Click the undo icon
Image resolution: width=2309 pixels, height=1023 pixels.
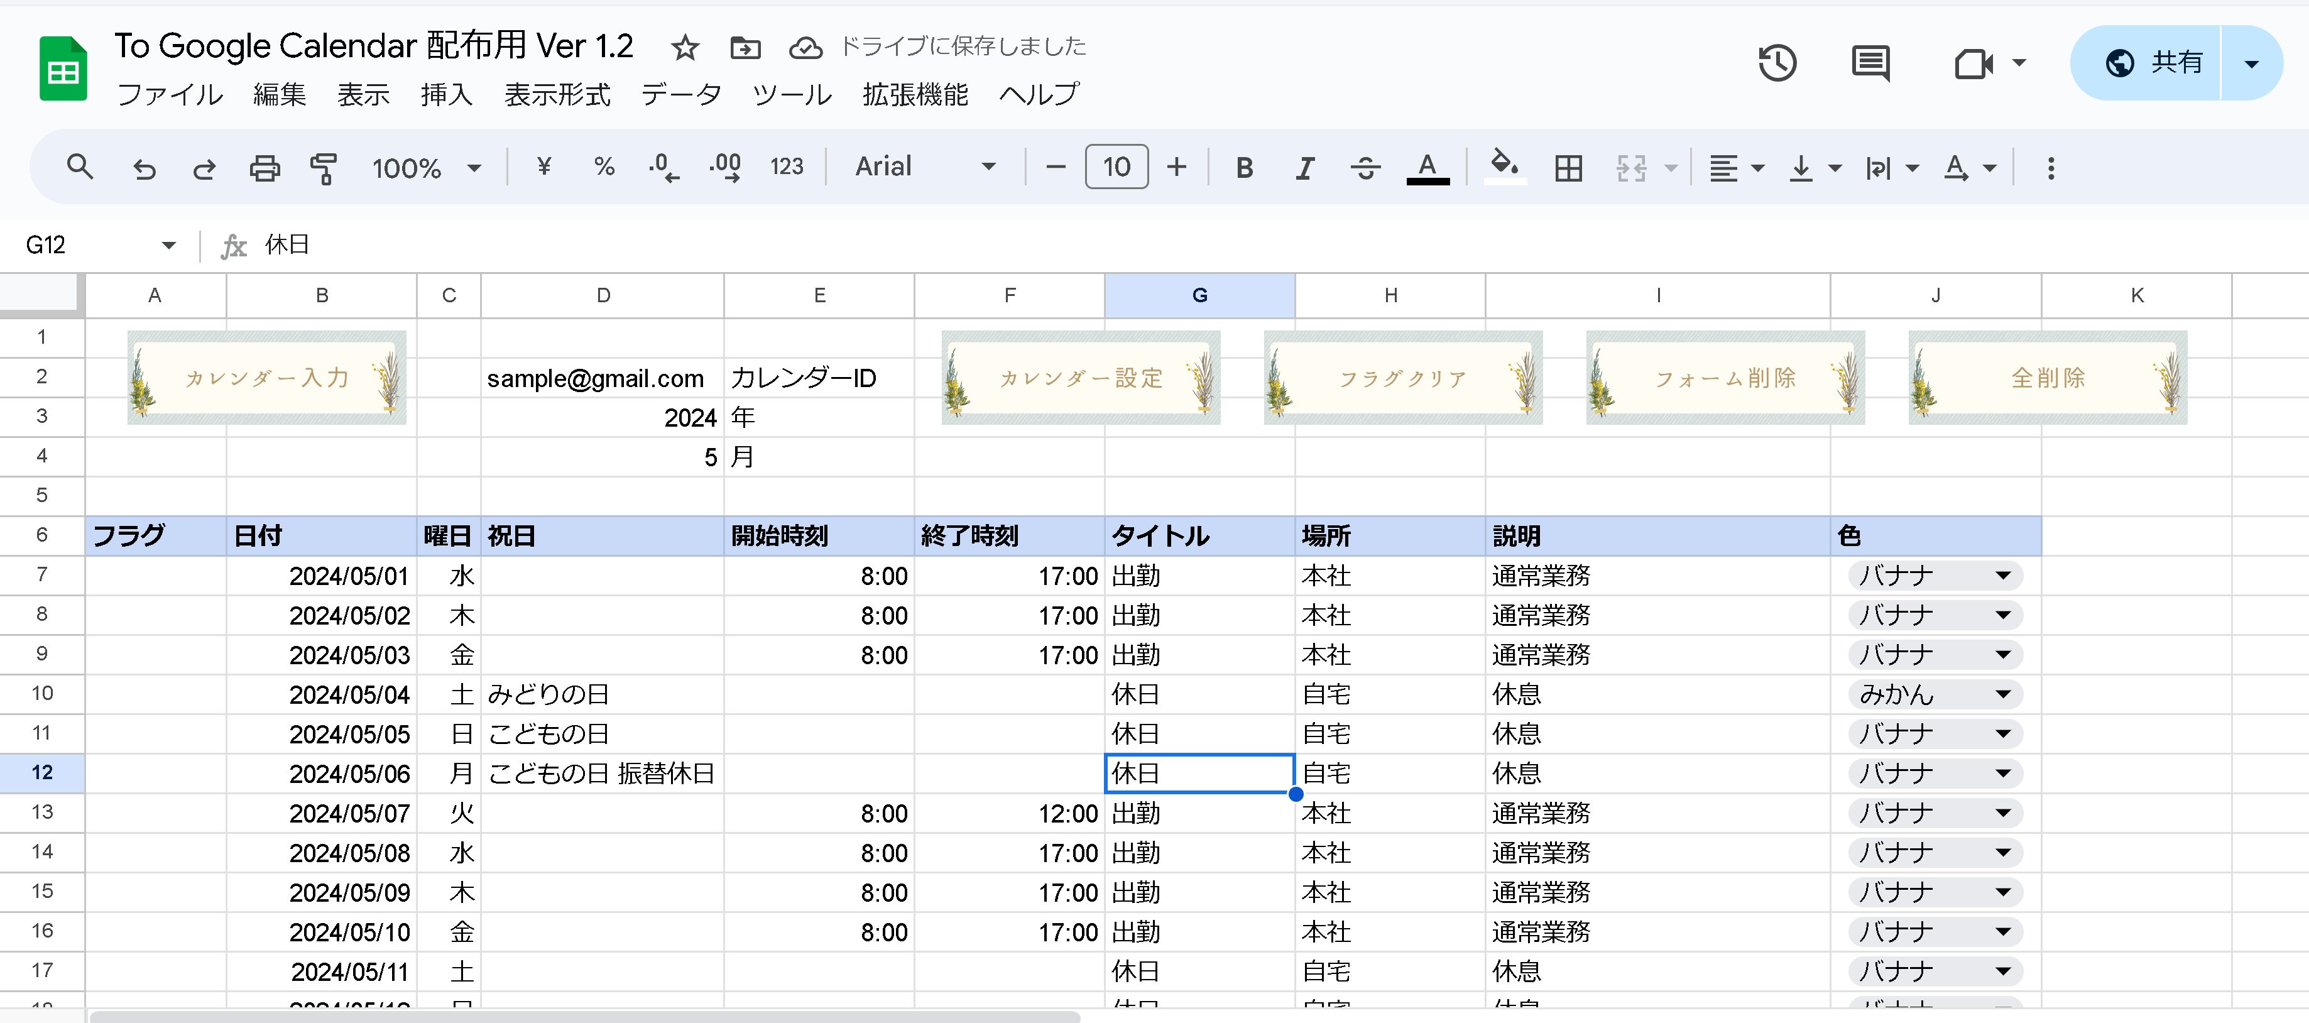click(x=145, y=167)
